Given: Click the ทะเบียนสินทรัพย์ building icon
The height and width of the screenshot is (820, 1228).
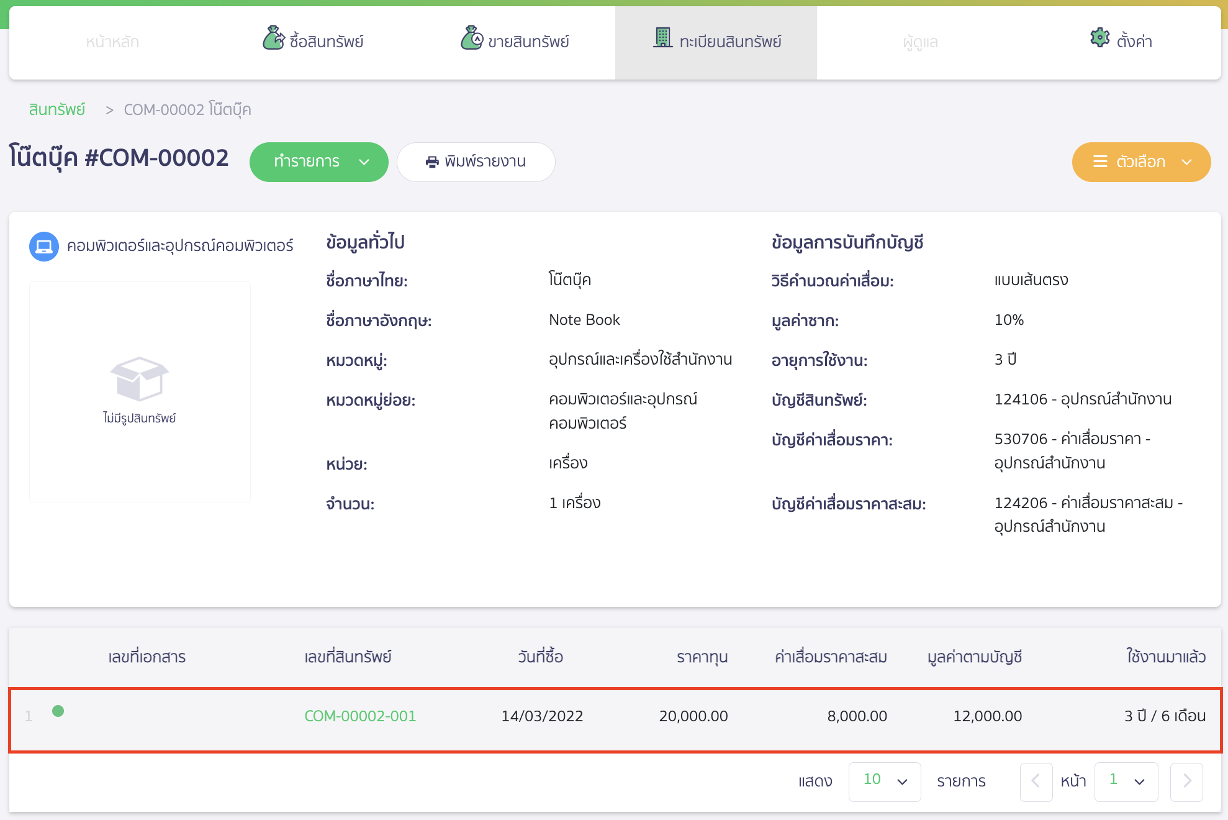Looking at the screenshot, I should pos(663,37).
